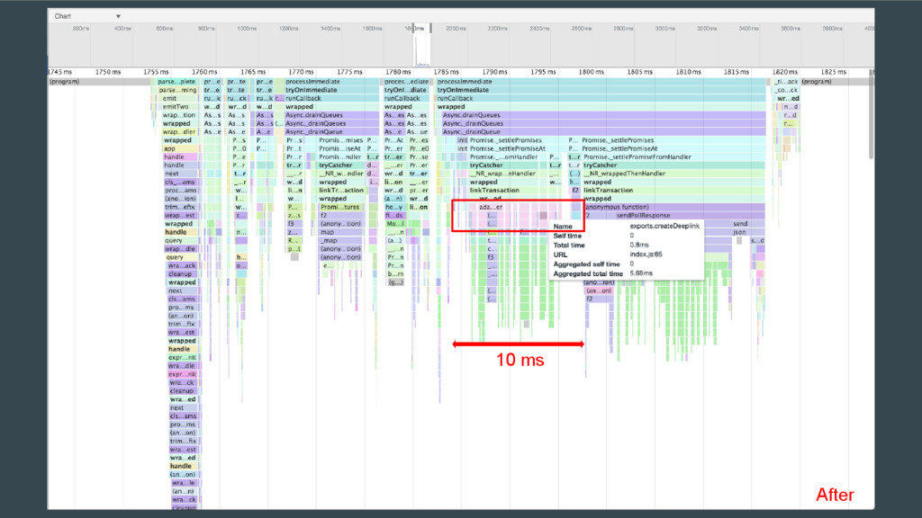This screenshot has height=518, width=922.
Task: Select the runCallback block starting at 1785 ms
Action: point(463,99)
